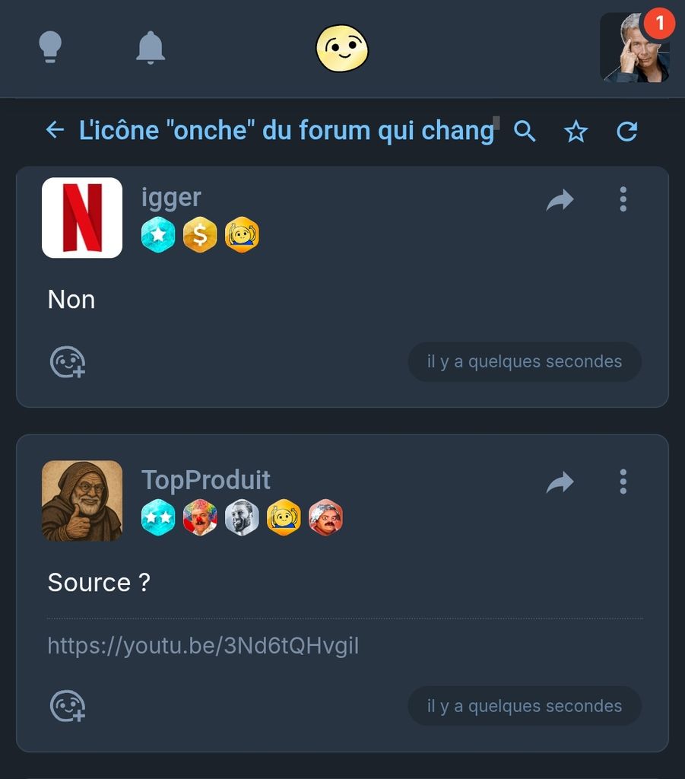
Task: Open the youtu.be signature link
Action: (203, 646)
